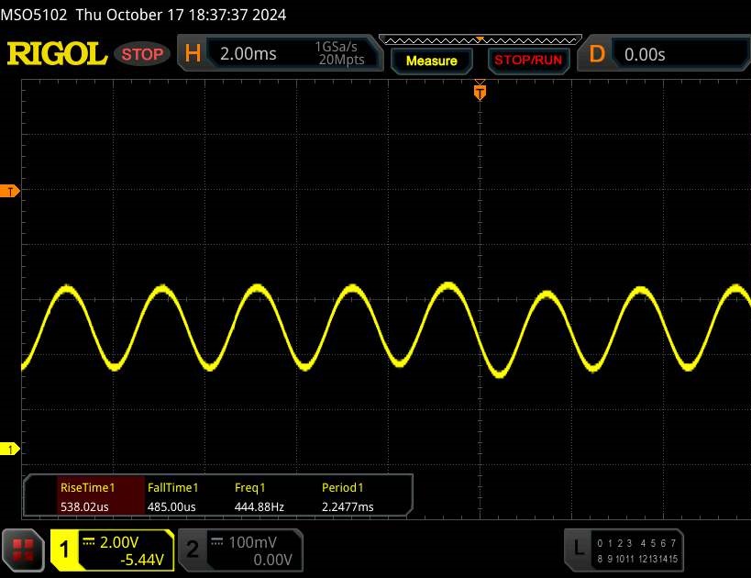Select the 1GSa/s 20Mpts sample readout

tap(341, 53)
